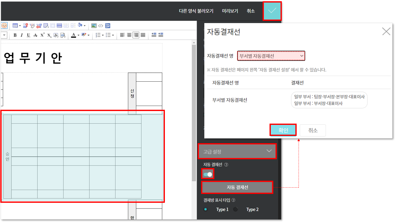The width and height of the screenshot is (395, 222).
Task: Select Type 1 radio button
Action: click(206, 209)
